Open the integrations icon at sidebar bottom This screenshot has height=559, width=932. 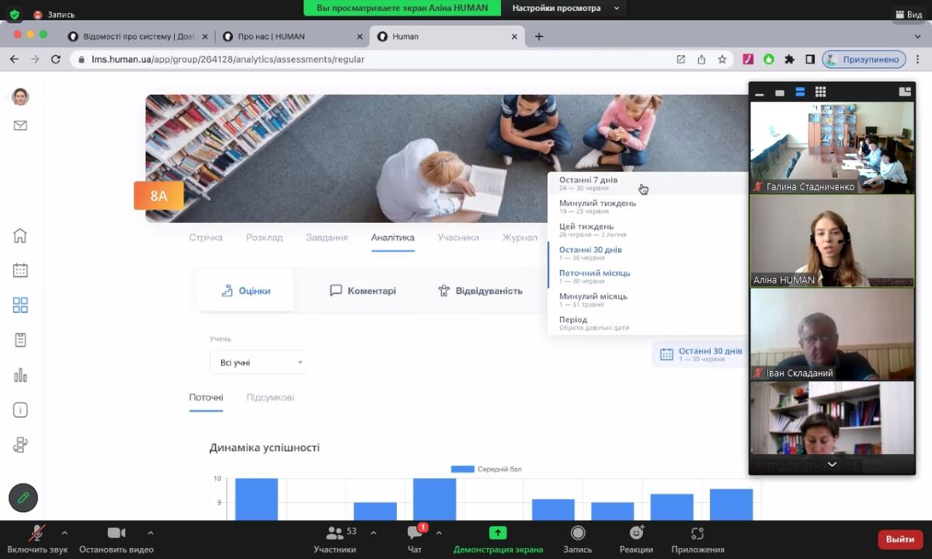click(20, 445)
